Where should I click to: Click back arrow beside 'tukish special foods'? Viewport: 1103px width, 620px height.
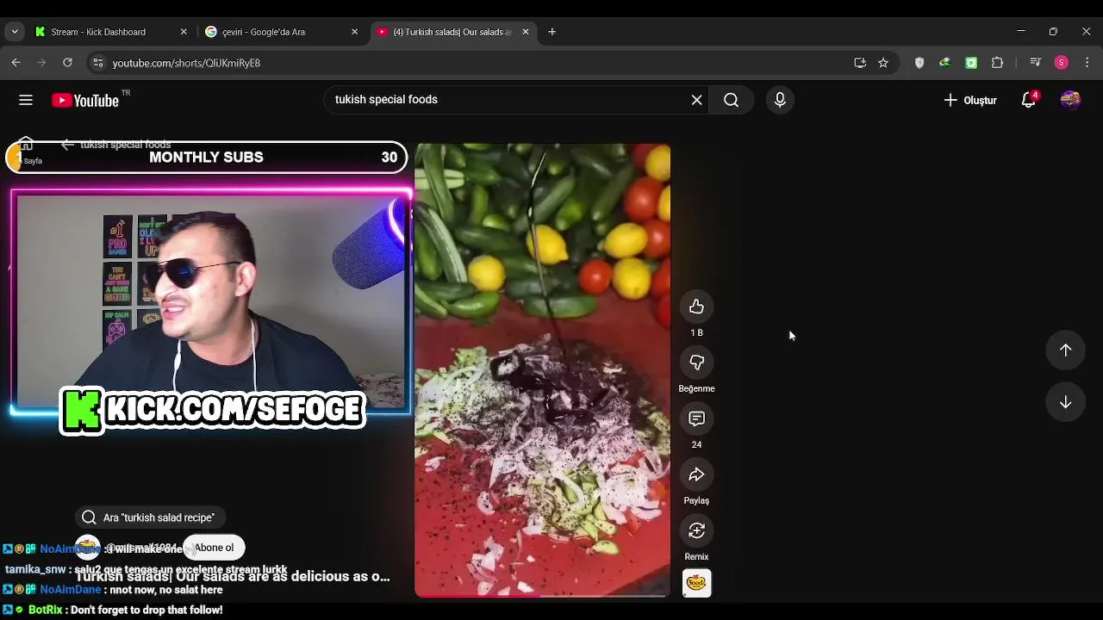[x=67, y=145]
